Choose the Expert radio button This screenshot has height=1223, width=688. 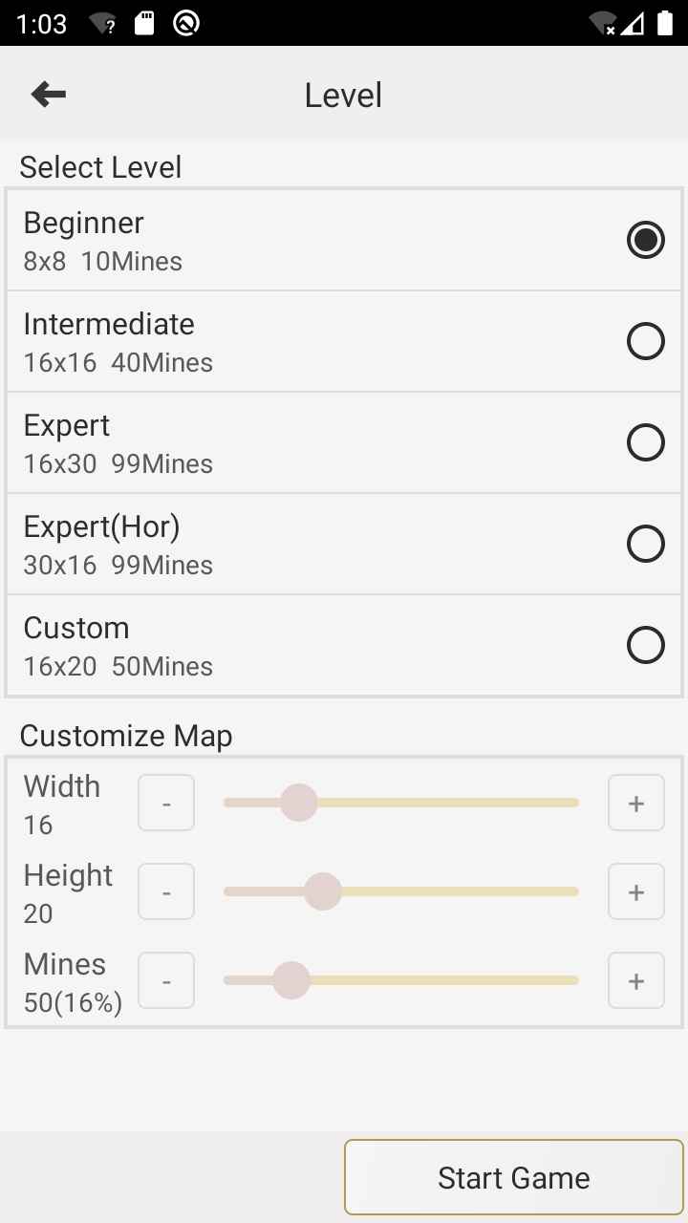(646, 442)
